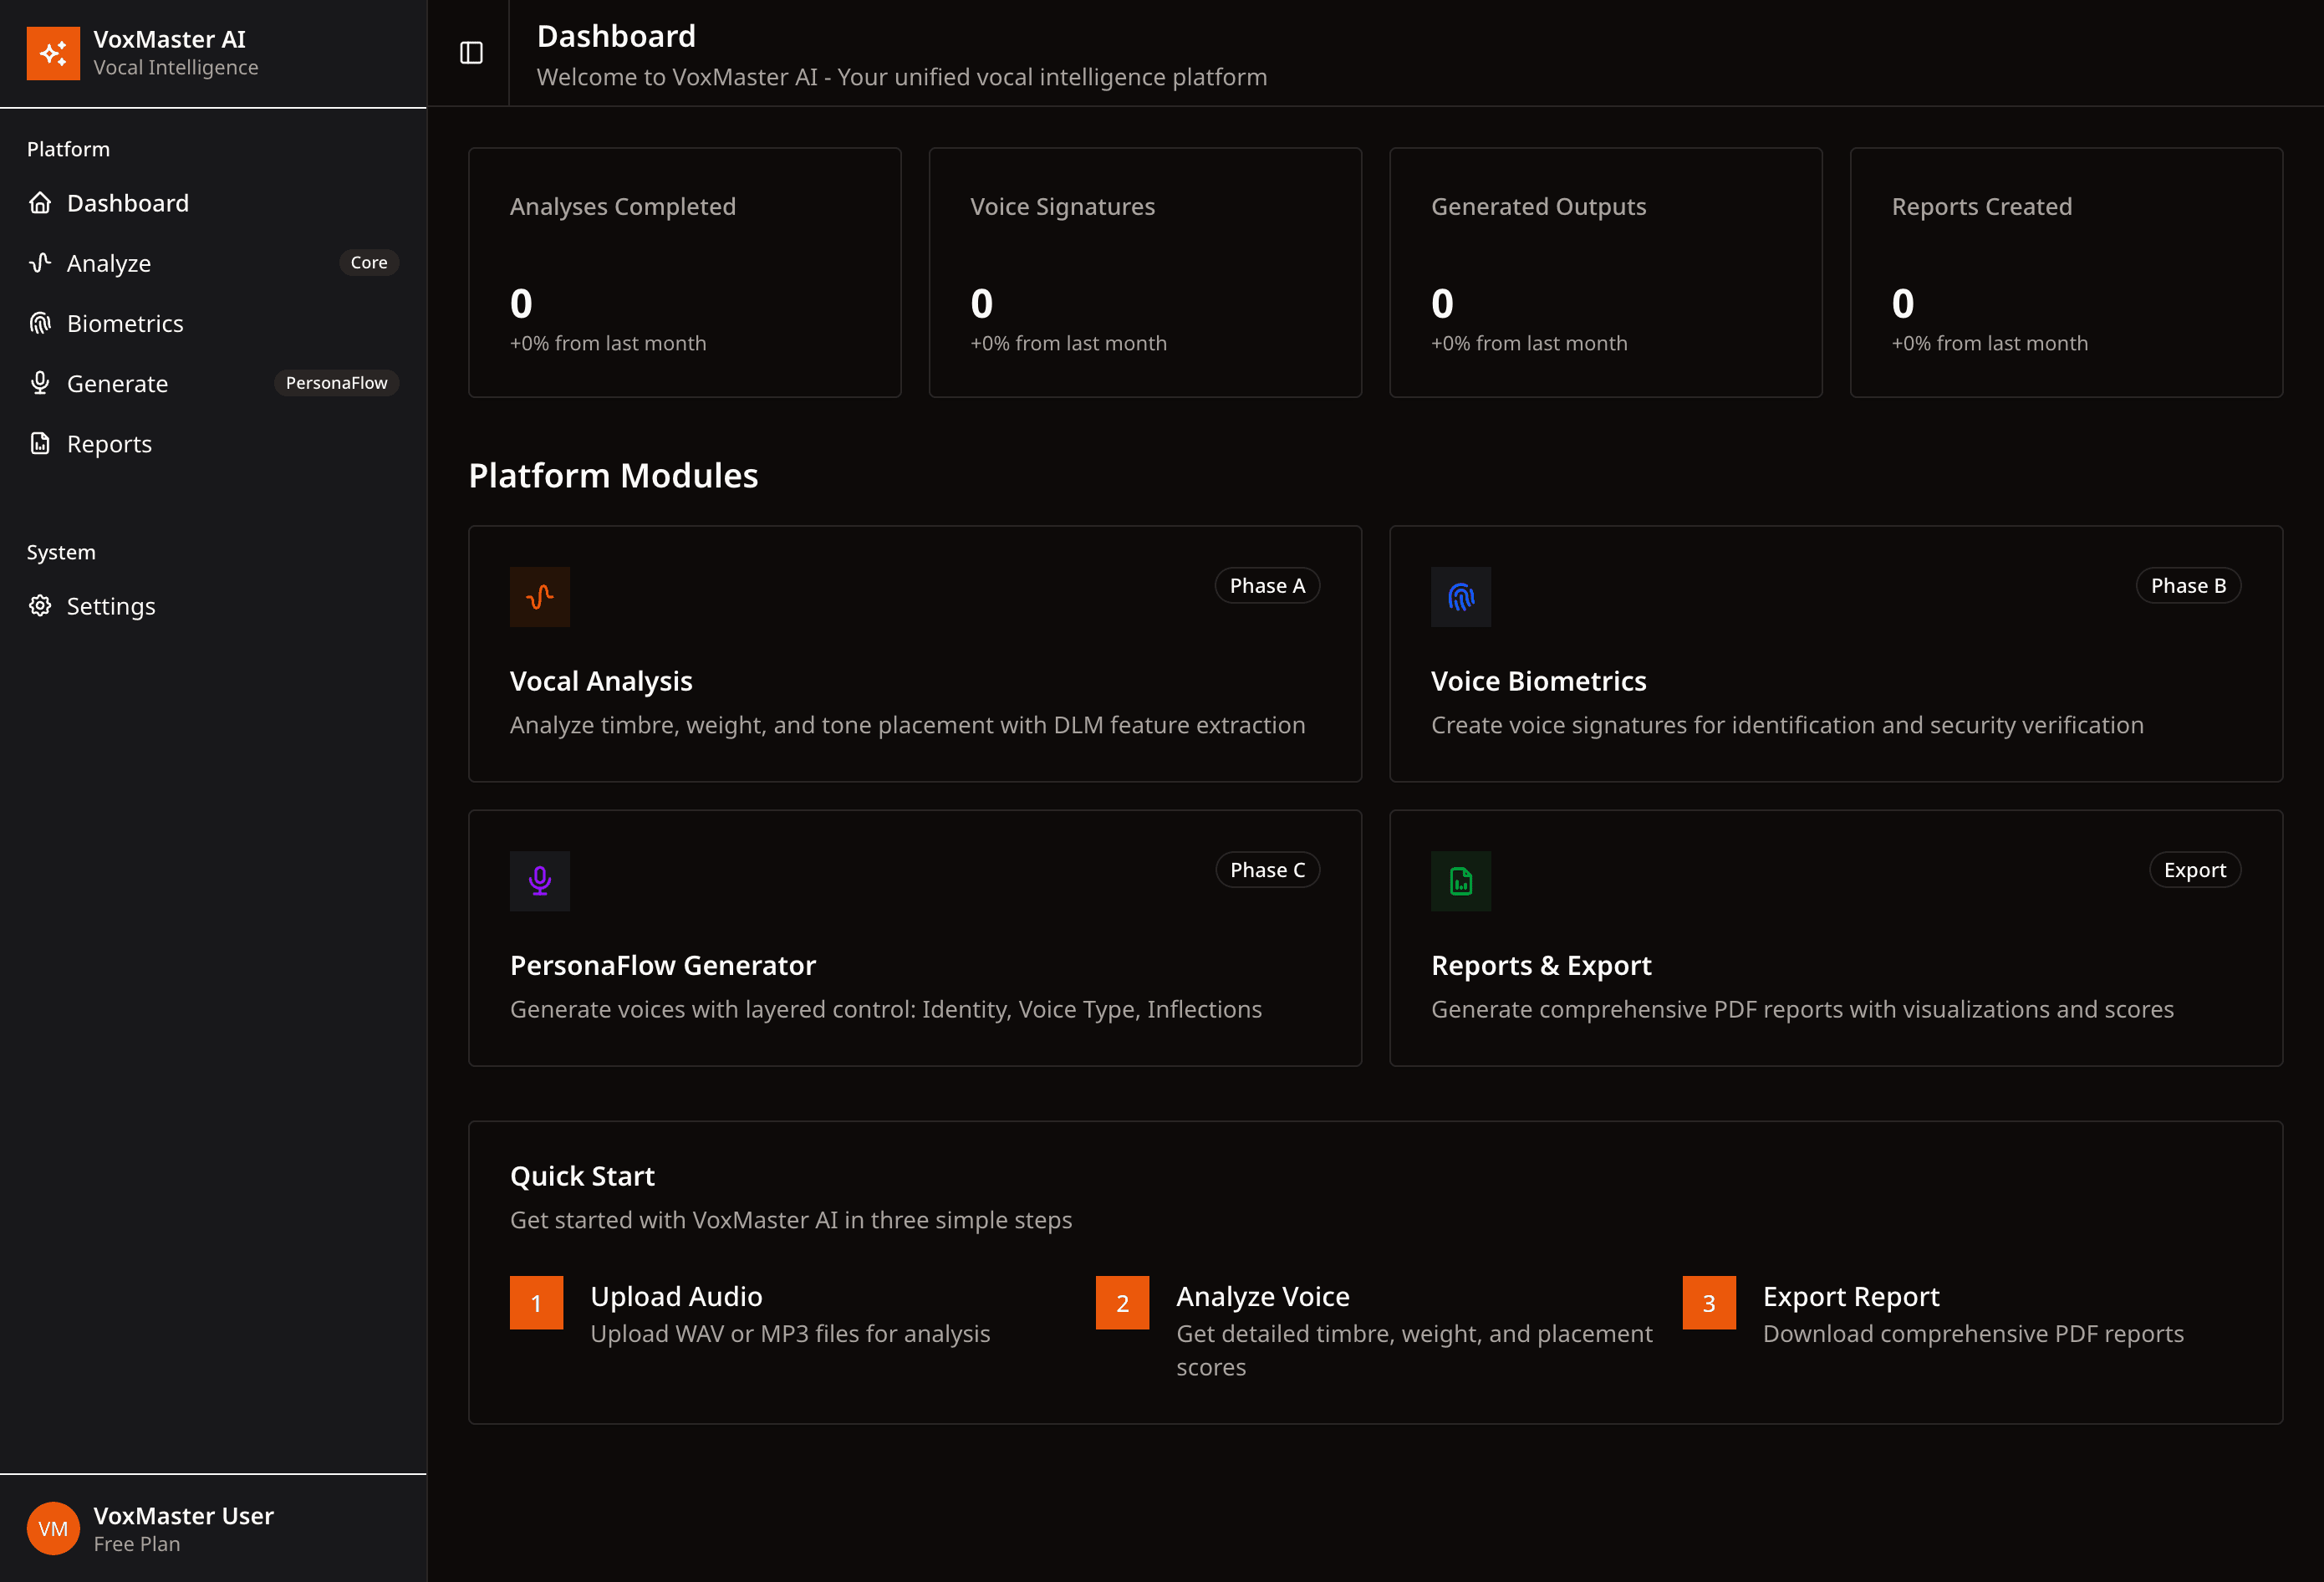Click the orange Vocal Analysis module icon

(x=540, y=597)
